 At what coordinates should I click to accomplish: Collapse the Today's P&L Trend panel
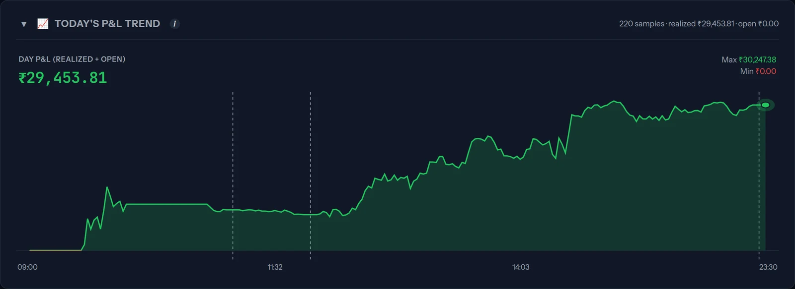24,24
